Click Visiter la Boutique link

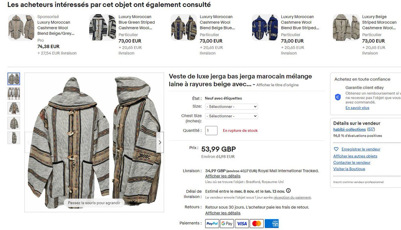349,169
